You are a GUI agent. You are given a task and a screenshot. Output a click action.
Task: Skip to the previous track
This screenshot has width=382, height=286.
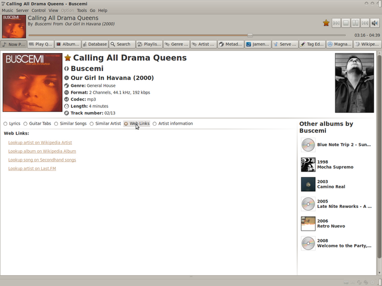(x=336, y=23)
